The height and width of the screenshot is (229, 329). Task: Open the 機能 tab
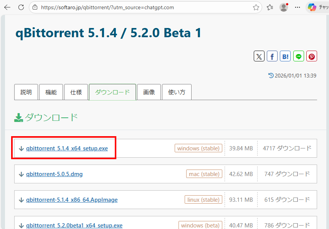[51, 92]
